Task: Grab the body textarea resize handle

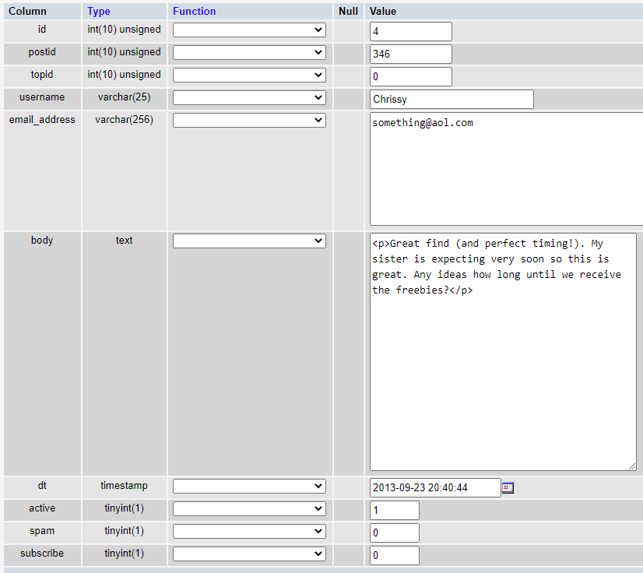Action: click(632, 466)
